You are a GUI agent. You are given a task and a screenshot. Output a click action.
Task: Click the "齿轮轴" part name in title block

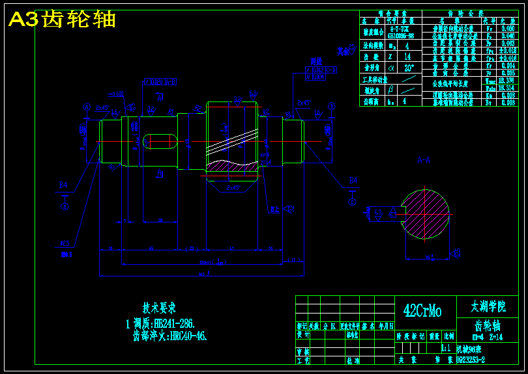[488, 325]
